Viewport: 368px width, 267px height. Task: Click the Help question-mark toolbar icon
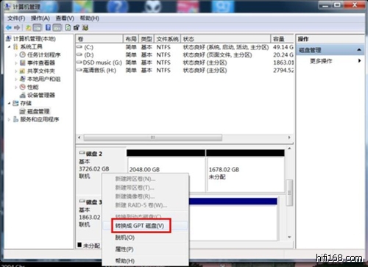point(48,27)
